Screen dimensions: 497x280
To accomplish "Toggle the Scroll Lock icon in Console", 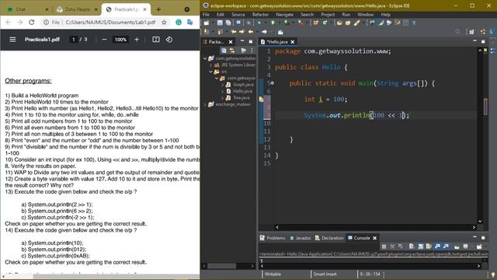I will pyautogui.click(x=420, y=247).
